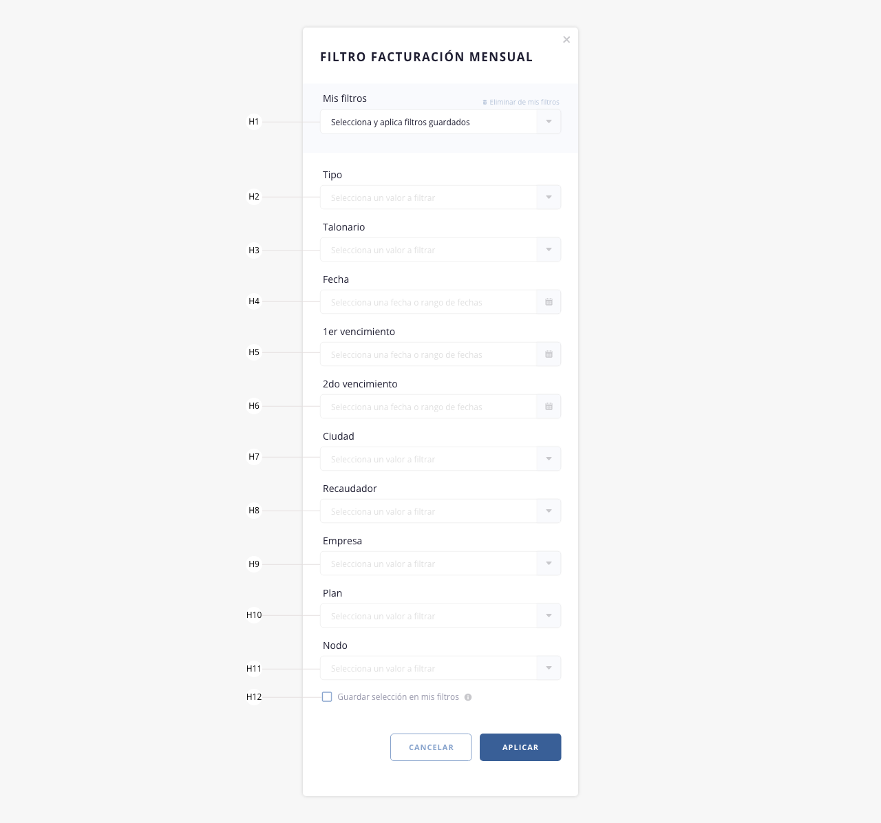Viewport: 881px width, 823px height.
Task: Click info icon beside Guardar selección
Action: pyautogui.click(x=468, y=697)
